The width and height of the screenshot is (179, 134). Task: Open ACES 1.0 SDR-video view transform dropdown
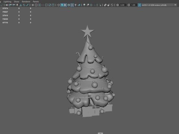coord(159,5)
